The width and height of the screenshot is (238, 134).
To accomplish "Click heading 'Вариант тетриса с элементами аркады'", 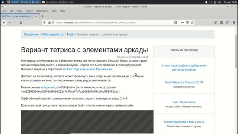I will [84, 50].
